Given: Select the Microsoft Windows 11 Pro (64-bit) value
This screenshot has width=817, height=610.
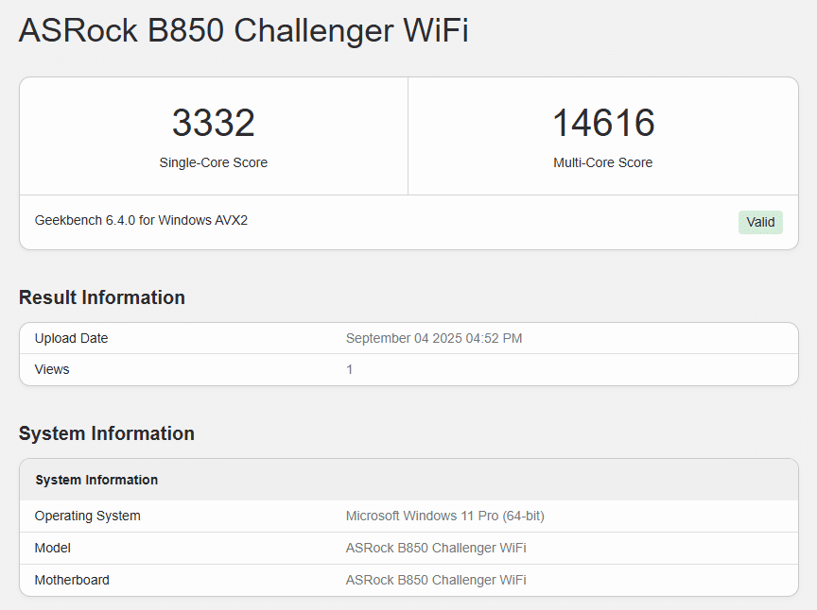Looking at the screenshot, I should coord(445,516).
